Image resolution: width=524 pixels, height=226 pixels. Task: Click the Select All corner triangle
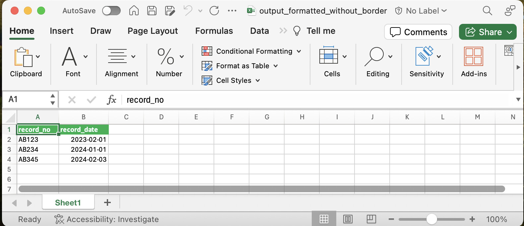point(10,118)
